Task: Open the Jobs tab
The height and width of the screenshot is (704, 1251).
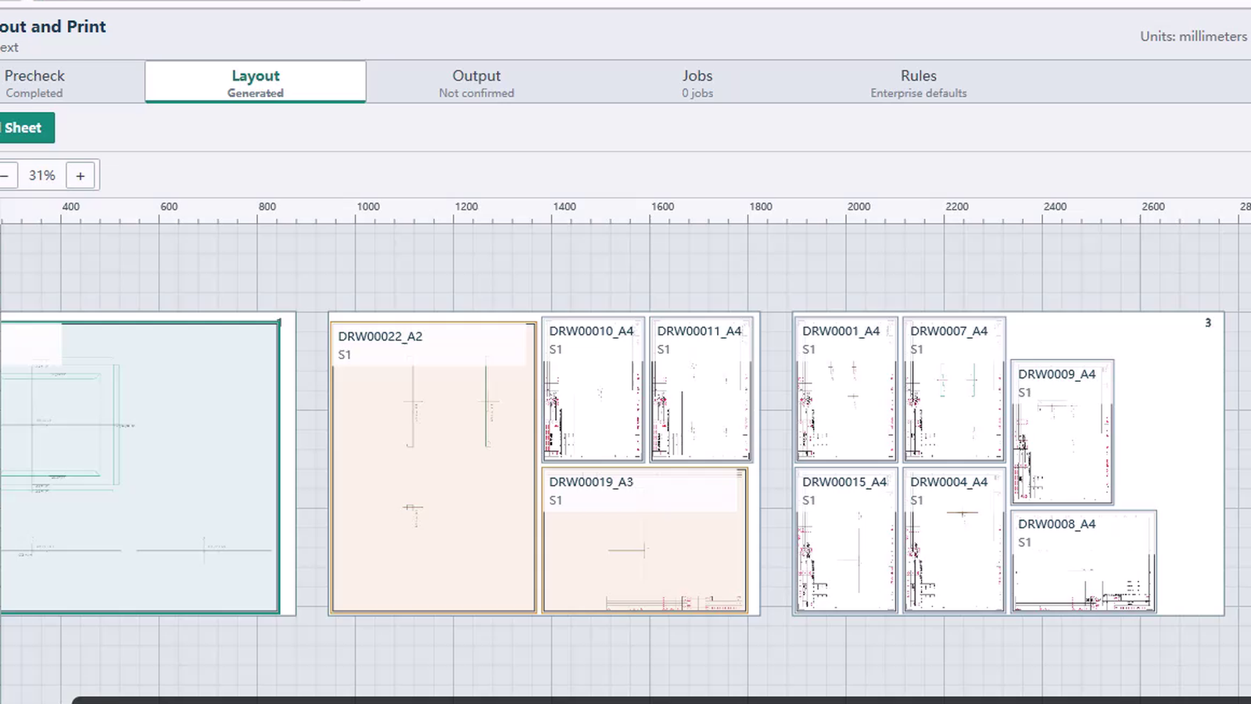Action: pos(697,83)
